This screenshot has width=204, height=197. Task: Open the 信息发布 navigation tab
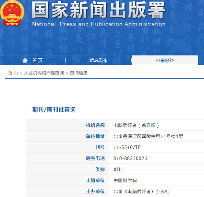[99, 60]
